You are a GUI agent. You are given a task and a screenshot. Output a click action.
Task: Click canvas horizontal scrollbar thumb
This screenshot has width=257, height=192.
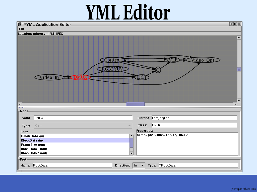pyautogui.click(x=135, y=104)
